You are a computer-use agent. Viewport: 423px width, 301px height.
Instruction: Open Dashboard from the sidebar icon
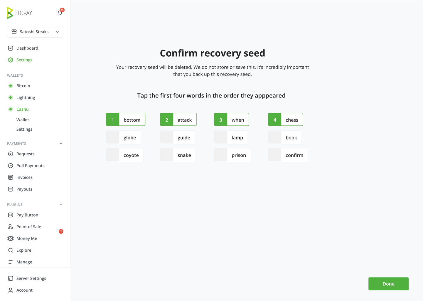point(11,48)
